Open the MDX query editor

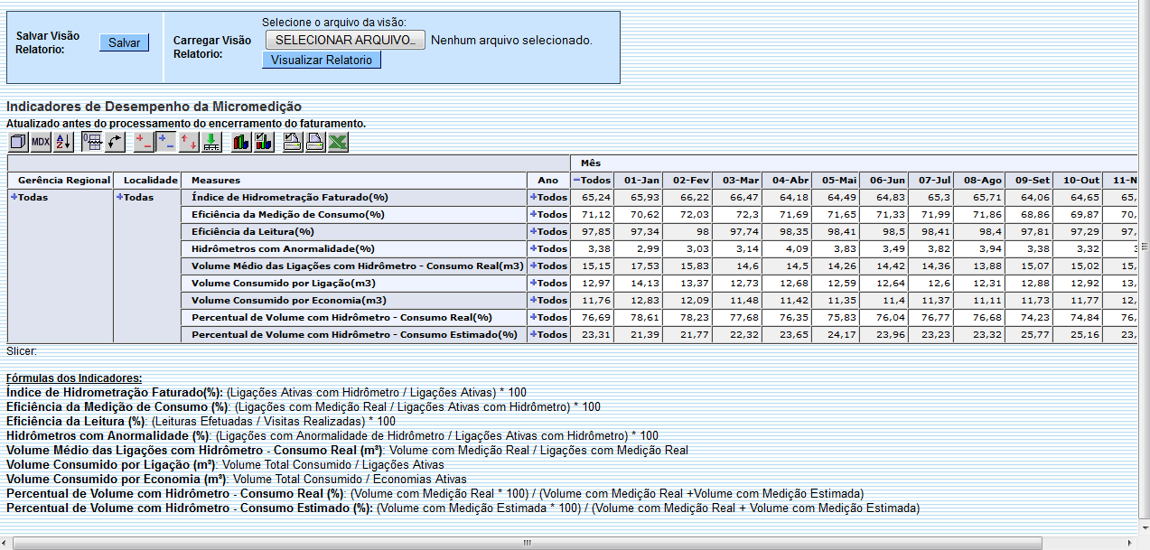(x=41, y=142)
